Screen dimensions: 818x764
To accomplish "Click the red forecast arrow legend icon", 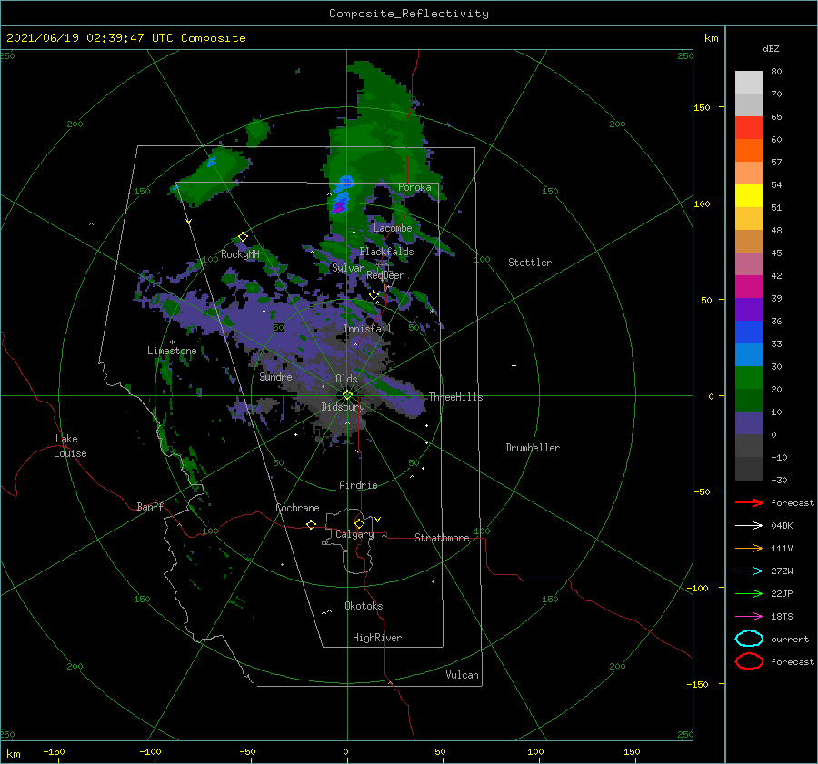I will click(749, 502).
